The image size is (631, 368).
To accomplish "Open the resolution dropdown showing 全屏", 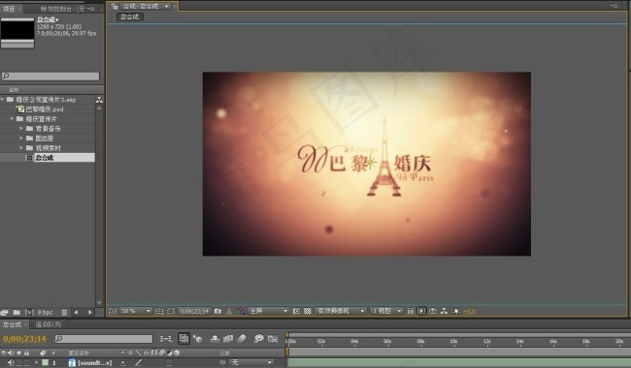I will tap(268, 311).
